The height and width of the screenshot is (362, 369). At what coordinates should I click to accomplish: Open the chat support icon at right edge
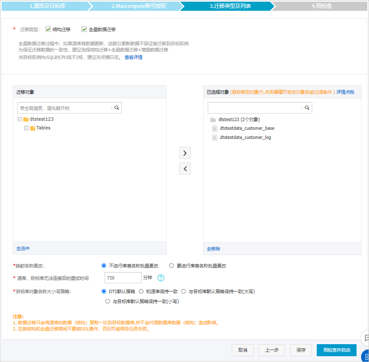pos(366,338)
